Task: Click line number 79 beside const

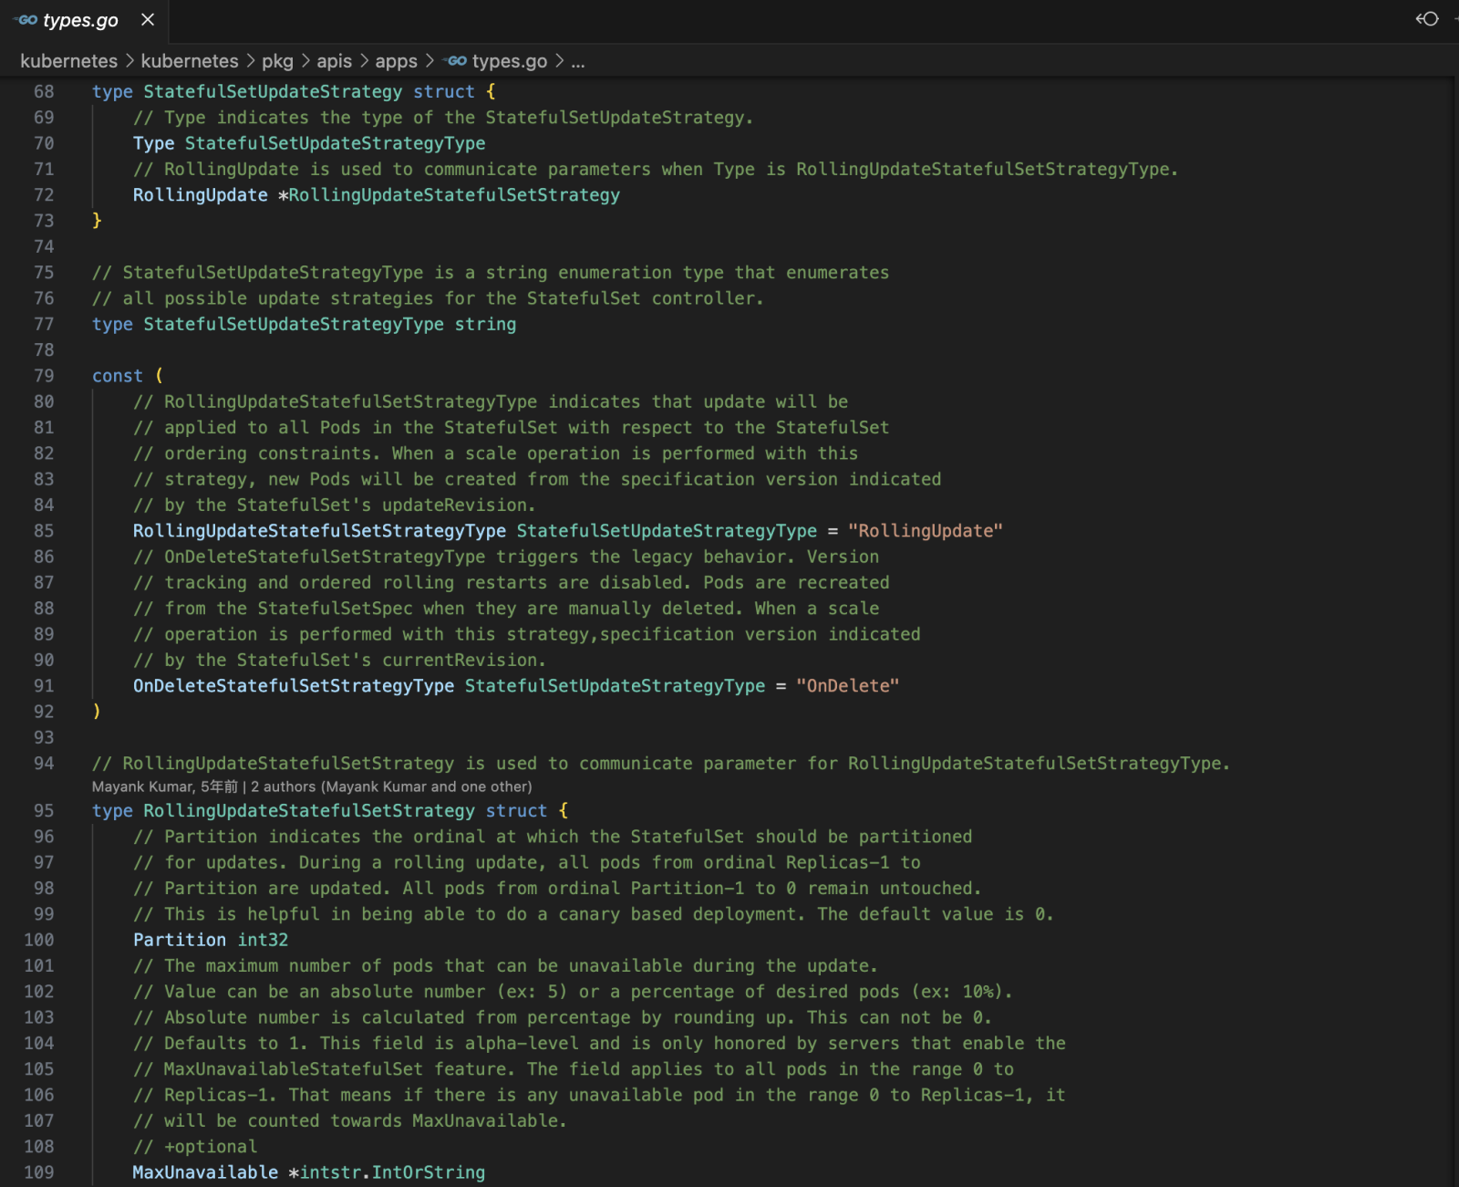Action: 44,376
